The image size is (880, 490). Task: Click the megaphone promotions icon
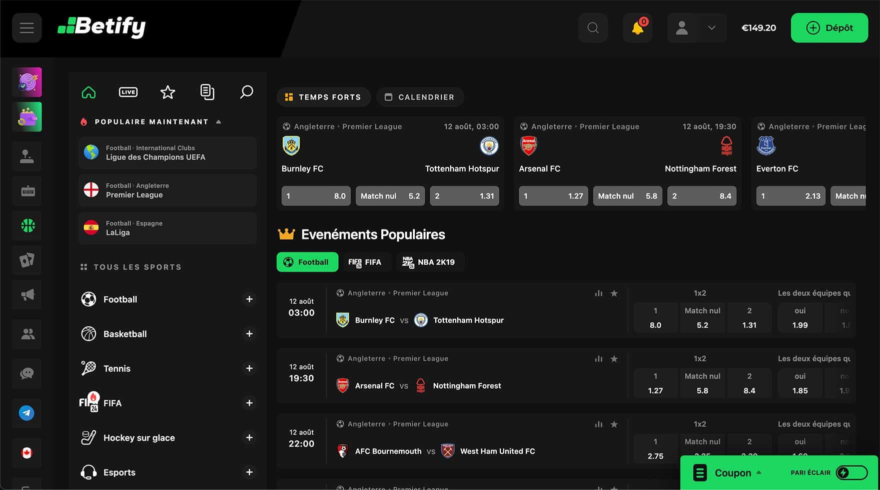click(27, 294)
